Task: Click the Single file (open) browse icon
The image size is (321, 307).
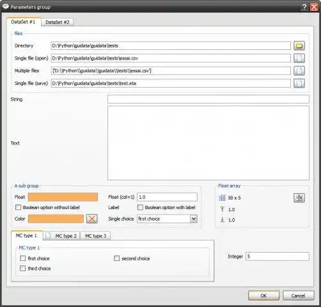Action: (x=299, y=58)
